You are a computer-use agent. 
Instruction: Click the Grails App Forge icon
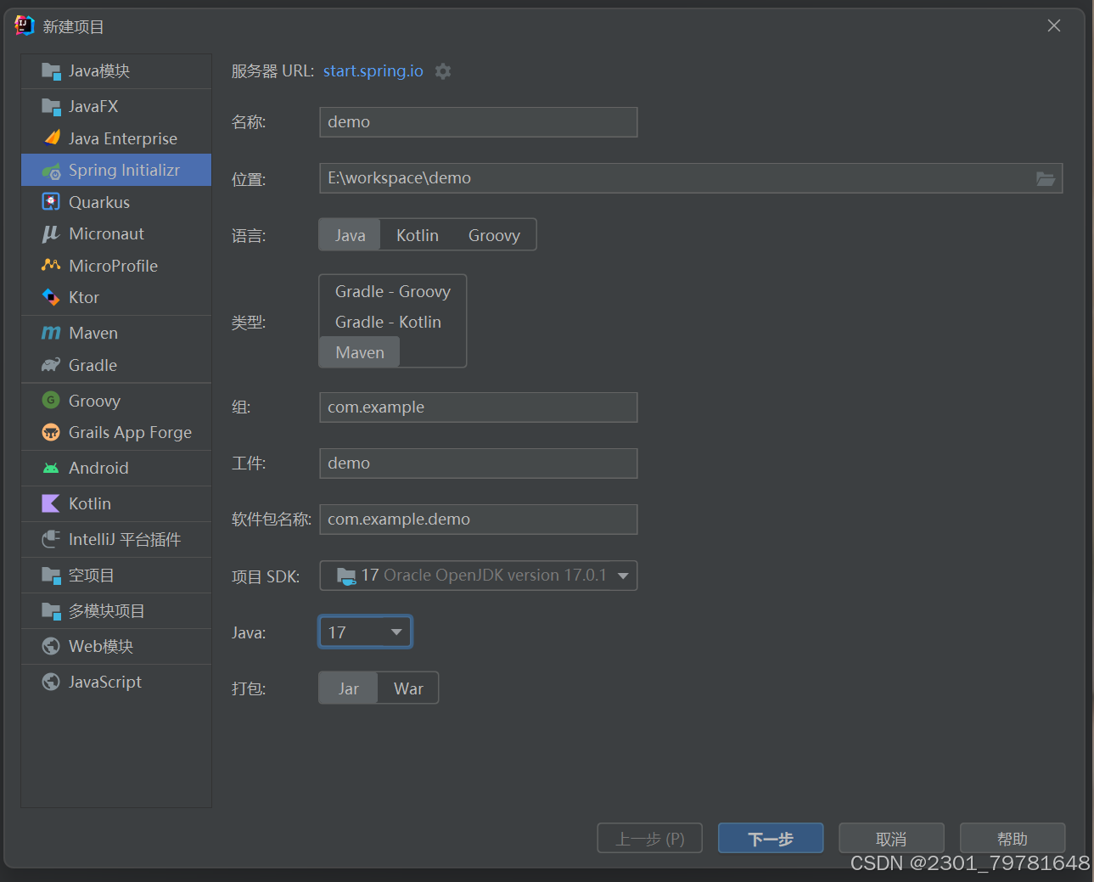point(51,432)
